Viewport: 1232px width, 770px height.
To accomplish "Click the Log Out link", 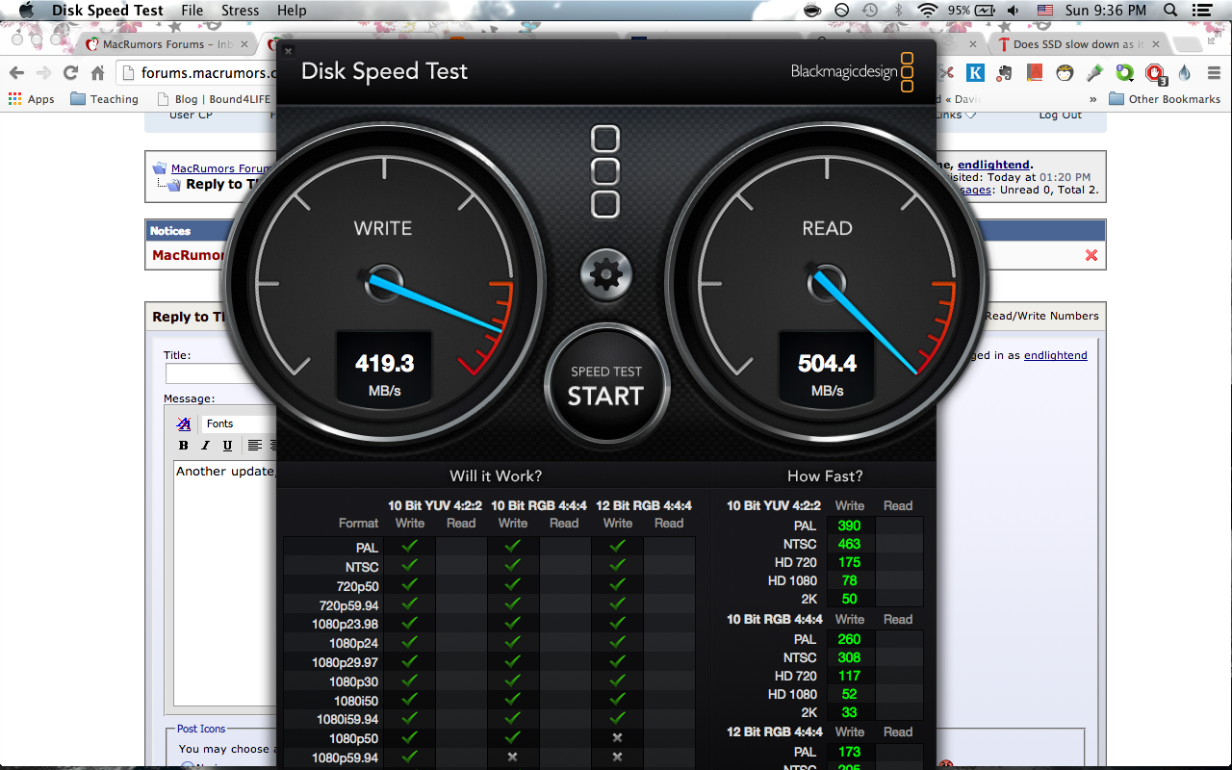I will (x=1060, y=115).
